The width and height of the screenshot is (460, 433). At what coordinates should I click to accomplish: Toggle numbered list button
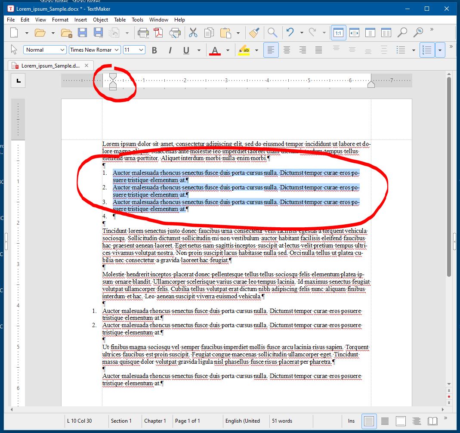coord(427,50)
